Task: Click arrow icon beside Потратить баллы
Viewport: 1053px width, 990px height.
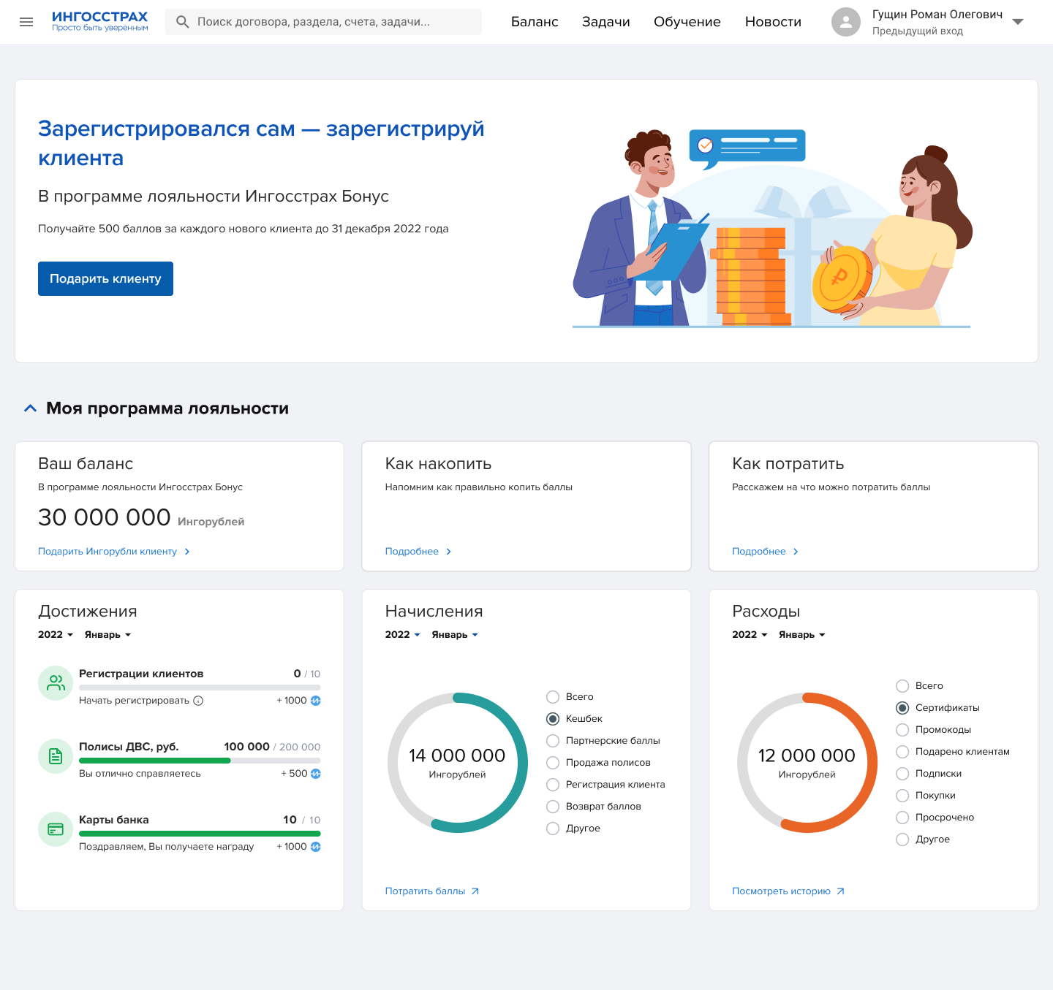Action: tap(475, 891)
